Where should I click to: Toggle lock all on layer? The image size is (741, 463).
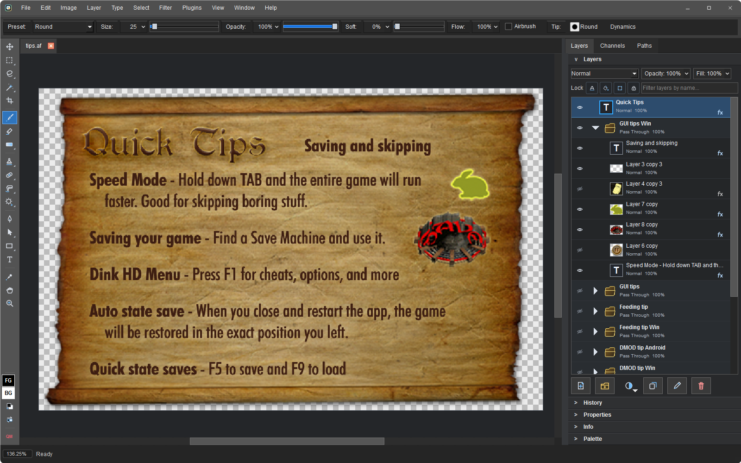tap(634, 88)
